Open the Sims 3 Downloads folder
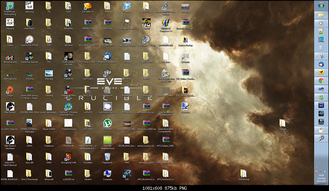This screenshot has height=191, width=329. [x=30, y=175]
